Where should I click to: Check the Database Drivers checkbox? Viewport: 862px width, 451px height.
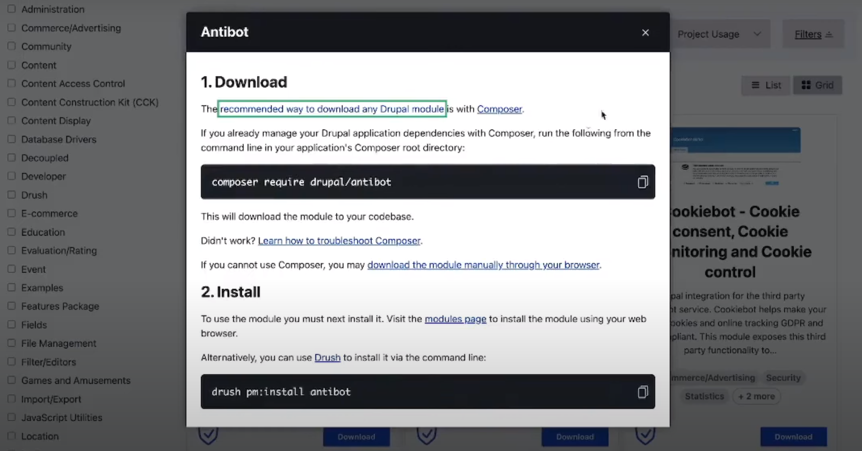click(11, 139)
